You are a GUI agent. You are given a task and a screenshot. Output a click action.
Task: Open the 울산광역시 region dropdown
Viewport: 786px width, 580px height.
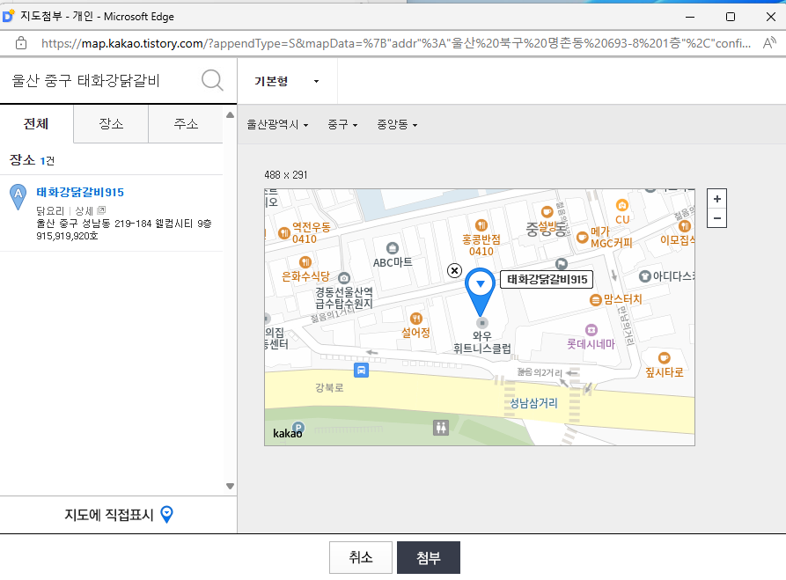[x=277, y=124]
